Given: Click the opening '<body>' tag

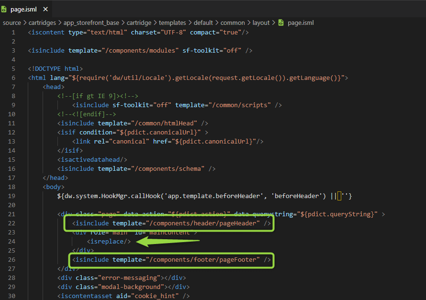Looking at the screenshot, I should [x=54, y=187].
